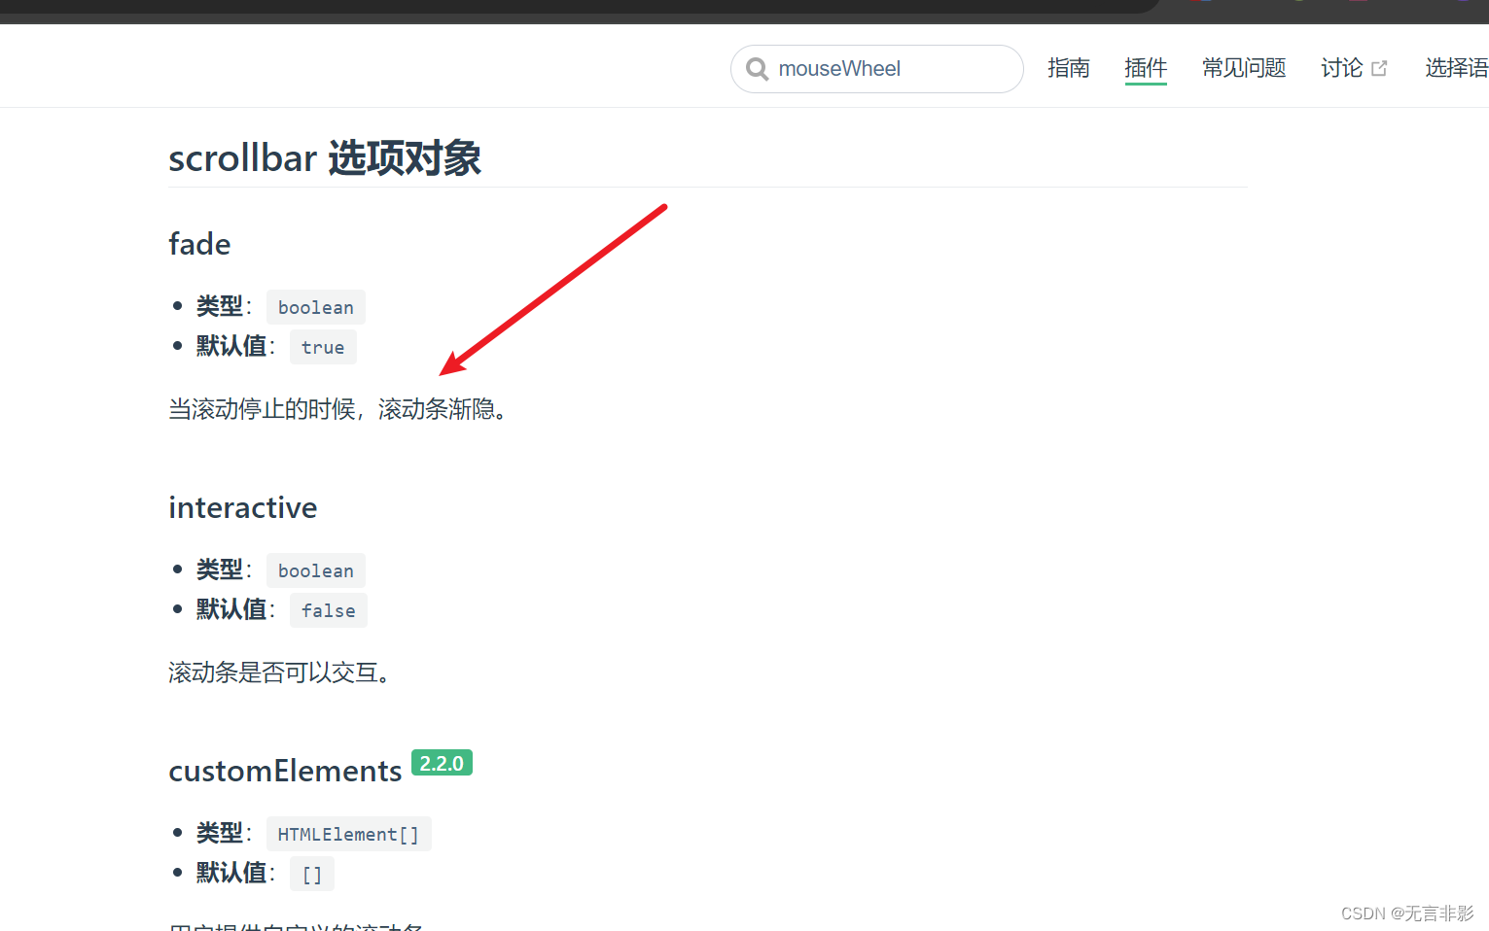
Task: Click the customElements section heading
Action: [x=285, y=771]
